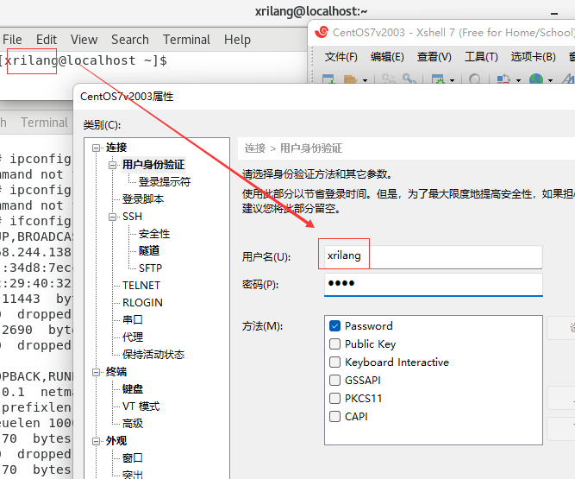Image resolution: width=575 pixels, height=479 pixels.
Task: Select 键盘 under 终端
Action: click(133, 388)
